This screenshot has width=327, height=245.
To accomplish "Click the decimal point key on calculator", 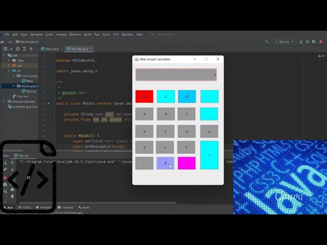I will point(144,163).
